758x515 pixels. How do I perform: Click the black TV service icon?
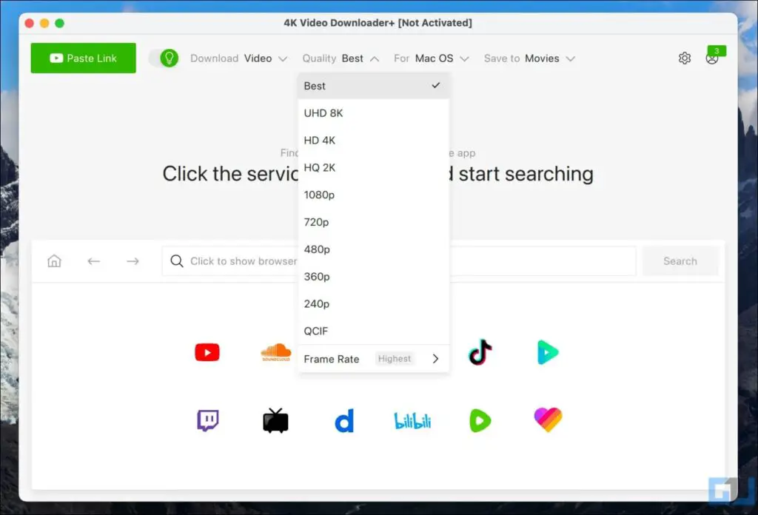pyautogui.click(x=275, y=420)
